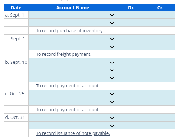Click the Account Name column header
182x140 pixels.
[73, 8]
